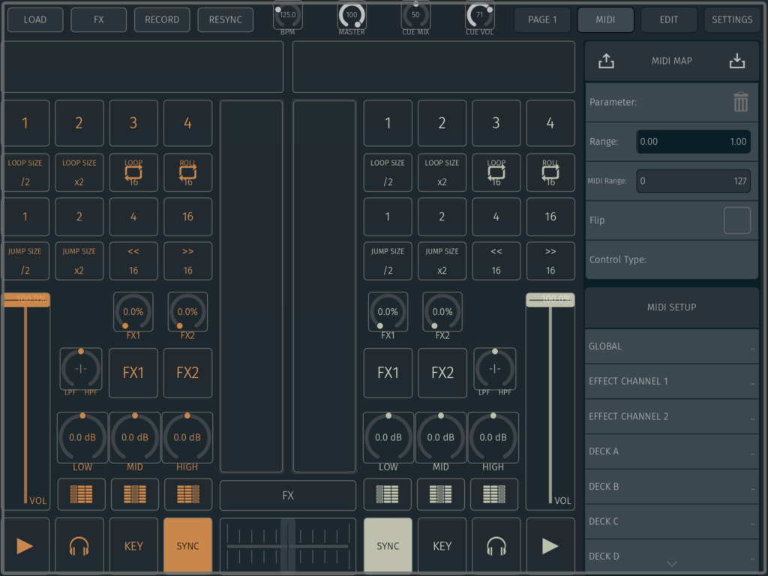Click the crossfader between the decks
This screenshot has width=768, height=576.
coord(287,545)
